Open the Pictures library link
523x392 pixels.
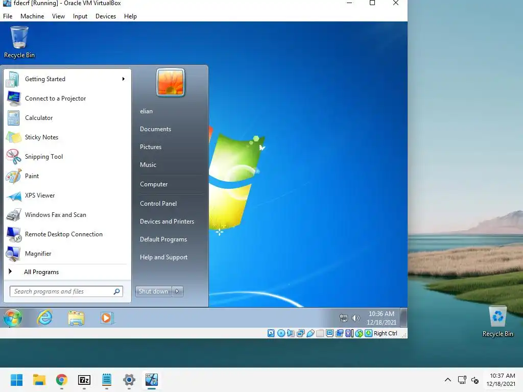pyautogui.click(x=151, y=146)
